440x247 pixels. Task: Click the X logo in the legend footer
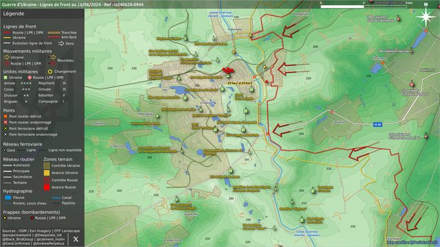[x=76, y=239]
